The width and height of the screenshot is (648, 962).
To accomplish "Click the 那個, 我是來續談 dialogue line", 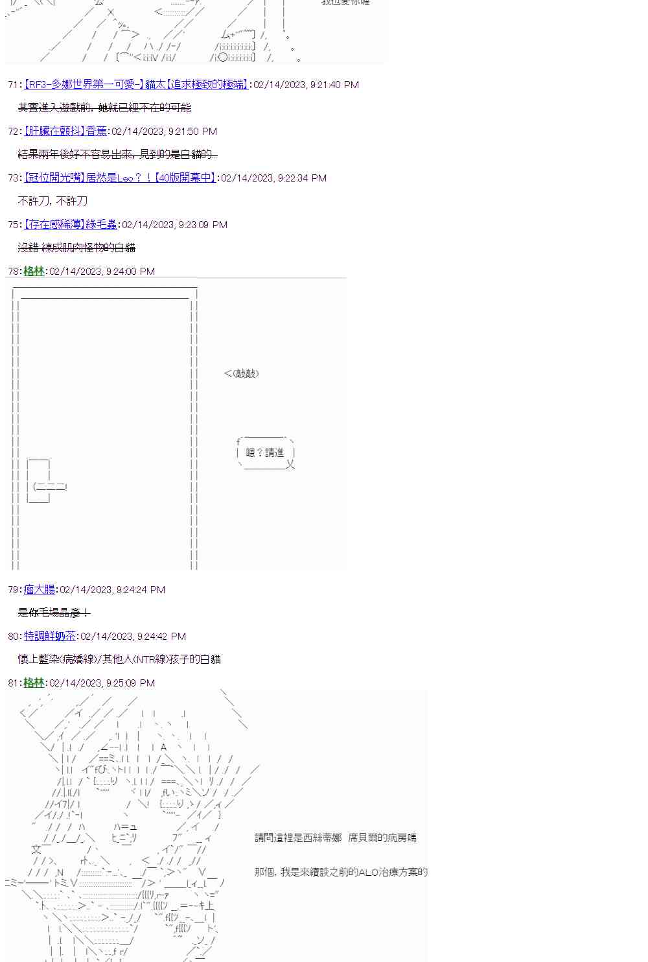I will (x=341, y=872).
